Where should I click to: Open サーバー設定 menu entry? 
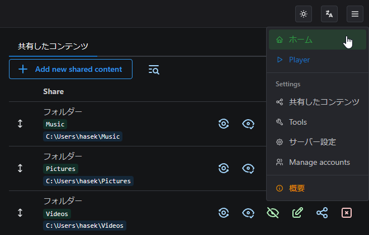click(317, 142)
